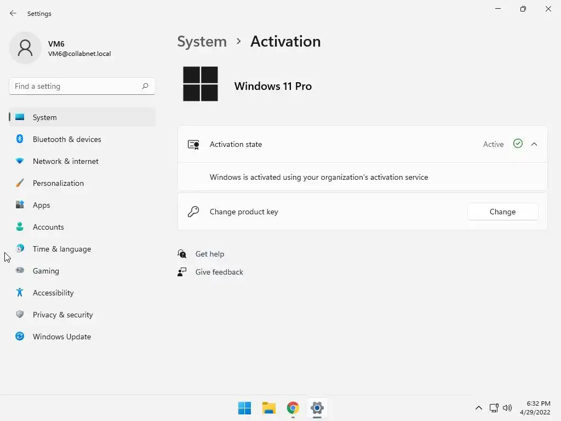561x421 pixels.
Task: Click the VM6 account name
Action: tap(56, 44)
